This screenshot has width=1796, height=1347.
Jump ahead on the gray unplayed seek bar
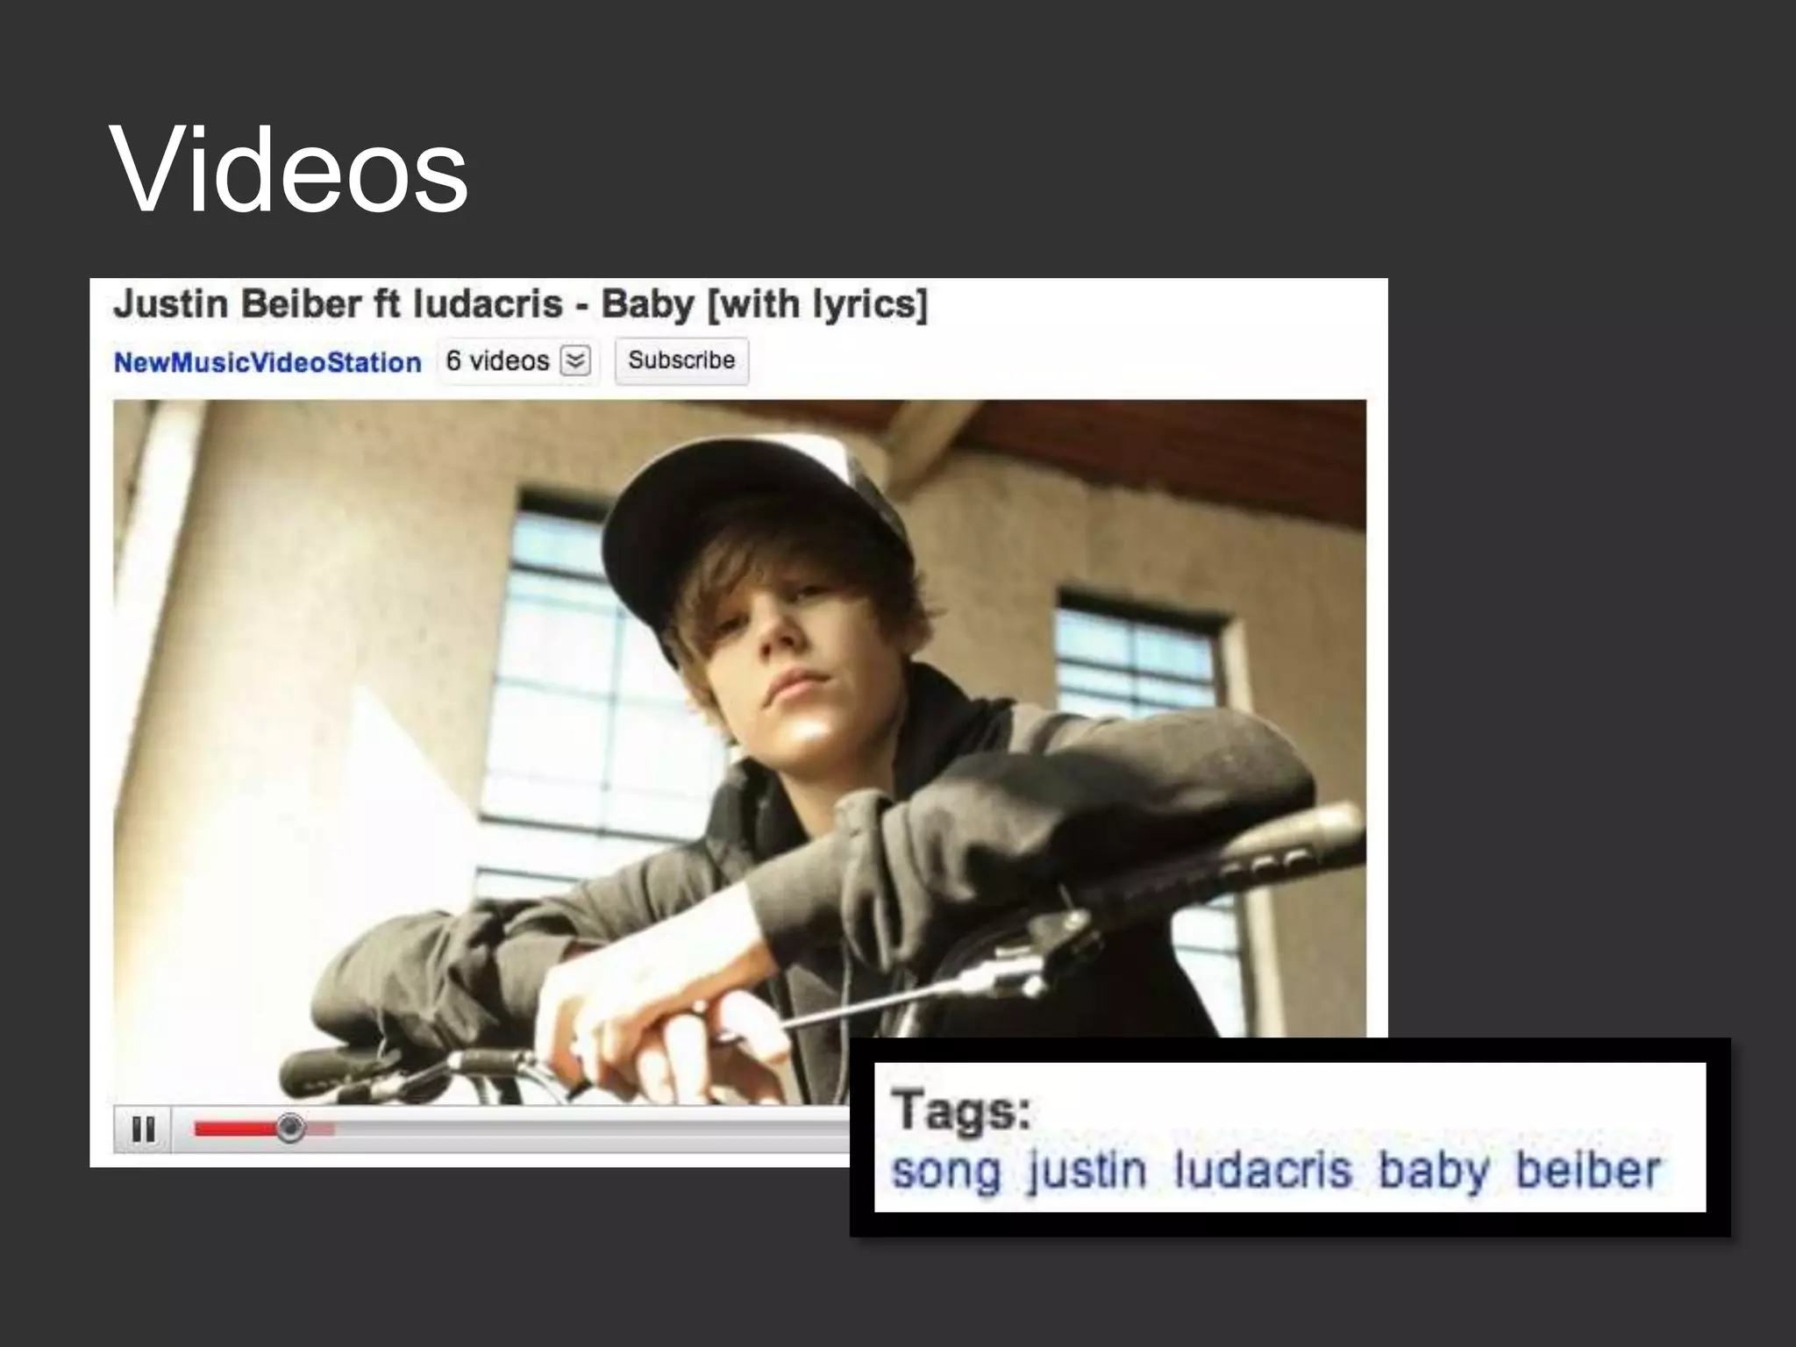592,1129
